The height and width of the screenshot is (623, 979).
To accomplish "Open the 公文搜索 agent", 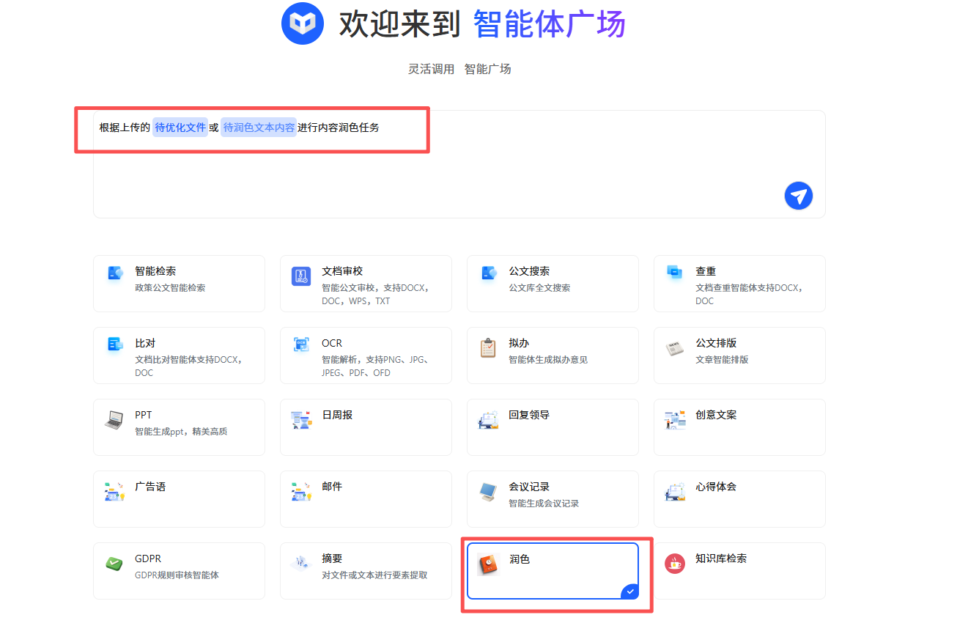I will 553,284.
